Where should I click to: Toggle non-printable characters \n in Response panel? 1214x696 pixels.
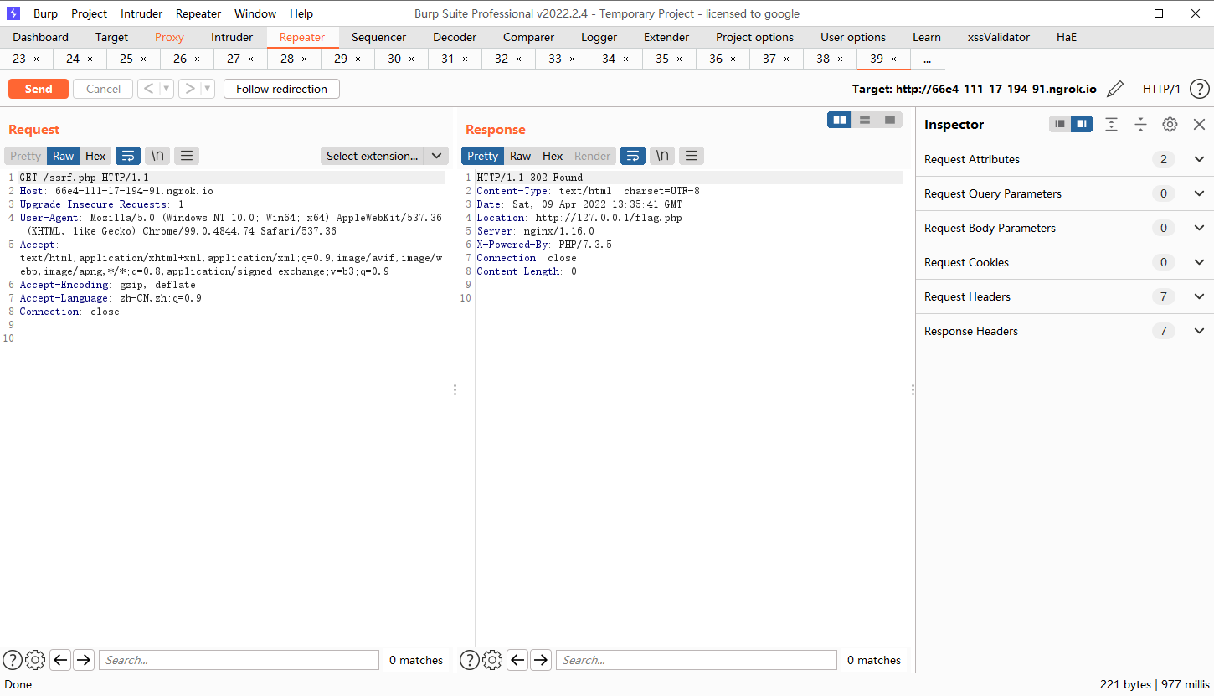662,156
